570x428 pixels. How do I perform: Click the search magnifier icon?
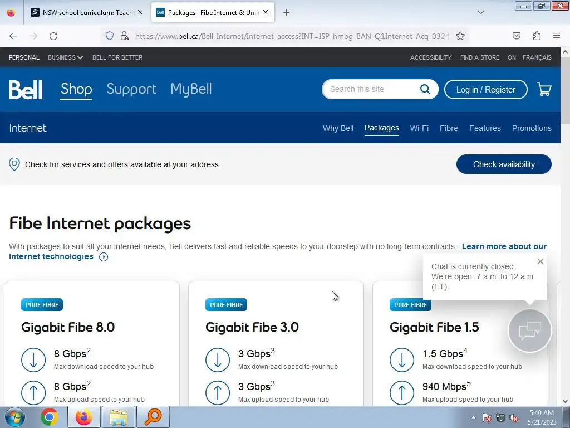[425, 89]
